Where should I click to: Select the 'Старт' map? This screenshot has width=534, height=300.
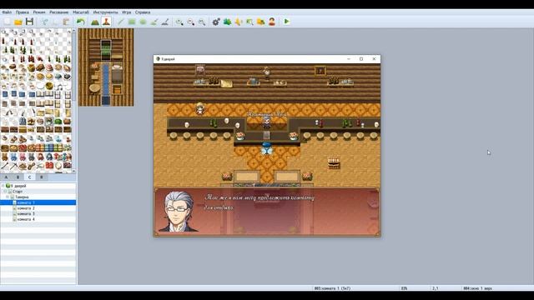[x=18, y=192]
